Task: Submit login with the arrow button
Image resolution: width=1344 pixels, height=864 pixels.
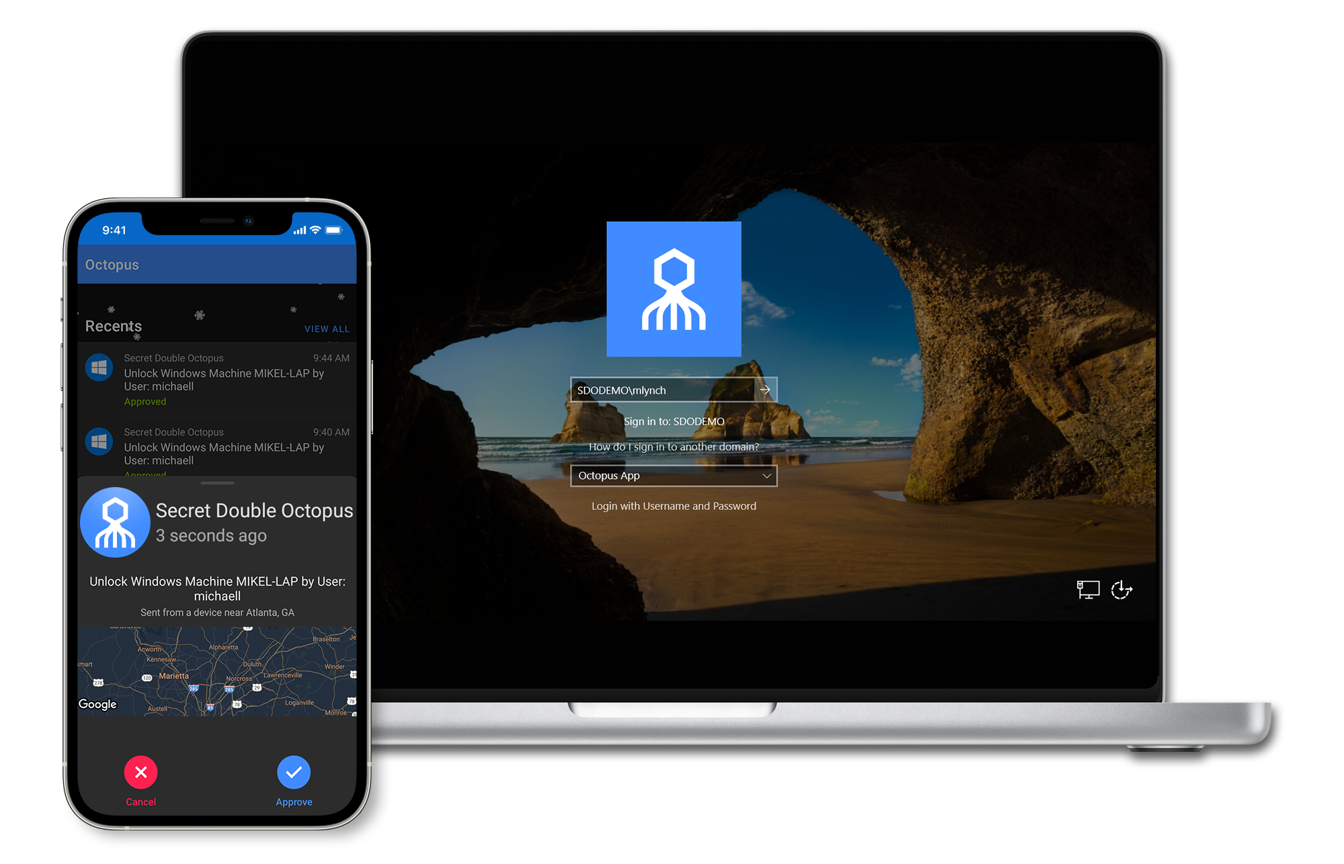Action: 765,390
